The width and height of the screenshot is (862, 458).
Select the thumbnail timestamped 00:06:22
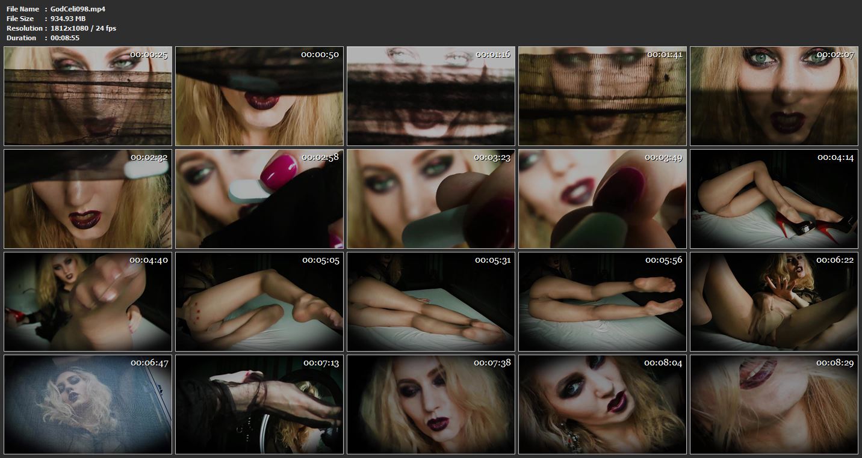point(774,302)
